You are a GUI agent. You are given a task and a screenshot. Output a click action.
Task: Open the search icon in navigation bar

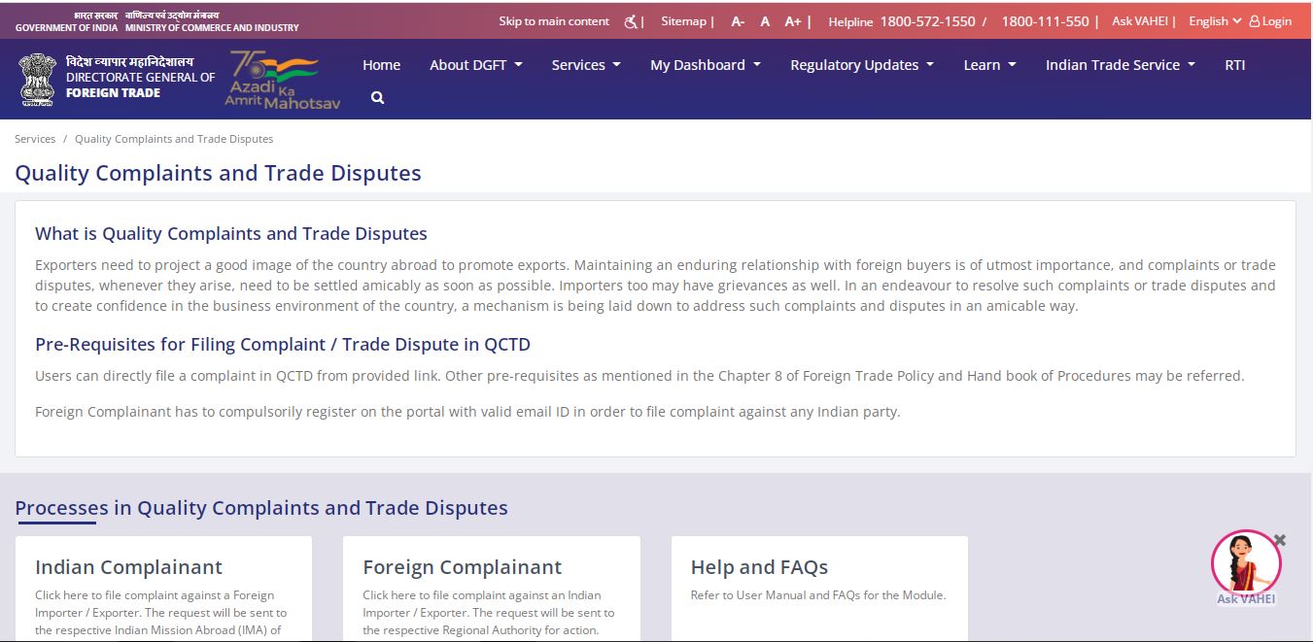(x=377, y=97)
